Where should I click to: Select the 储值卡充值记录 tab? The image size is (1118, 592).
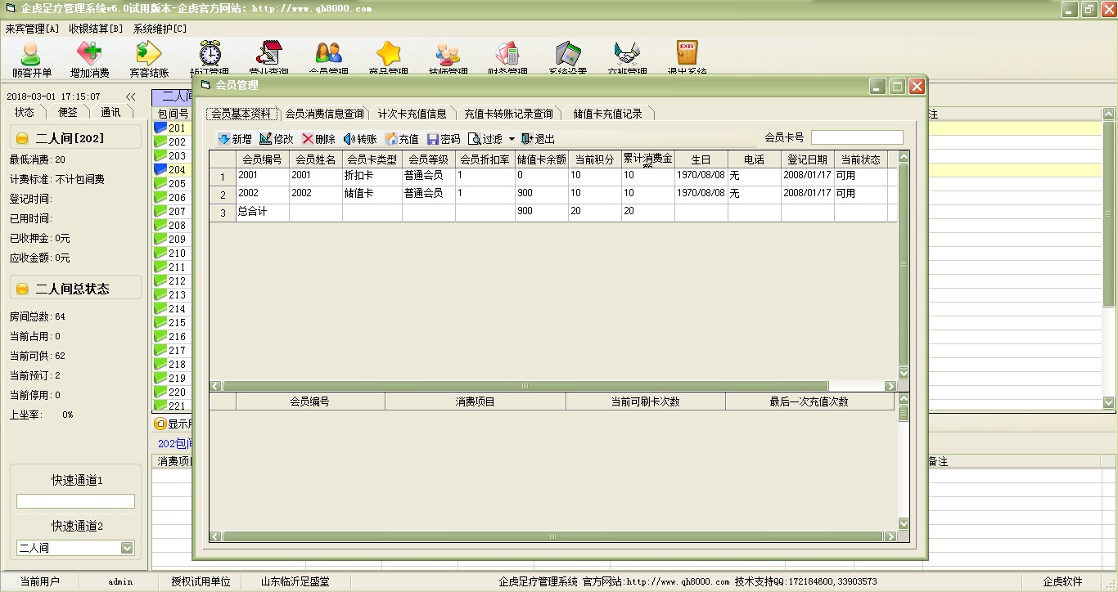coord(607,114)
